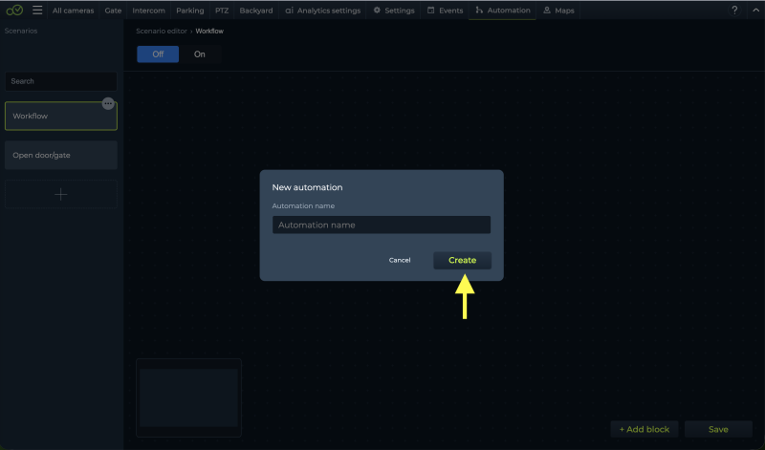Switch to All cameras tab
The image size is (765, 450).
click(x=74, y=11)
